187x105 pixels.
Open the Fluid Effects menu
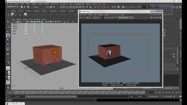pyautogui.click(x=54, y=4)
